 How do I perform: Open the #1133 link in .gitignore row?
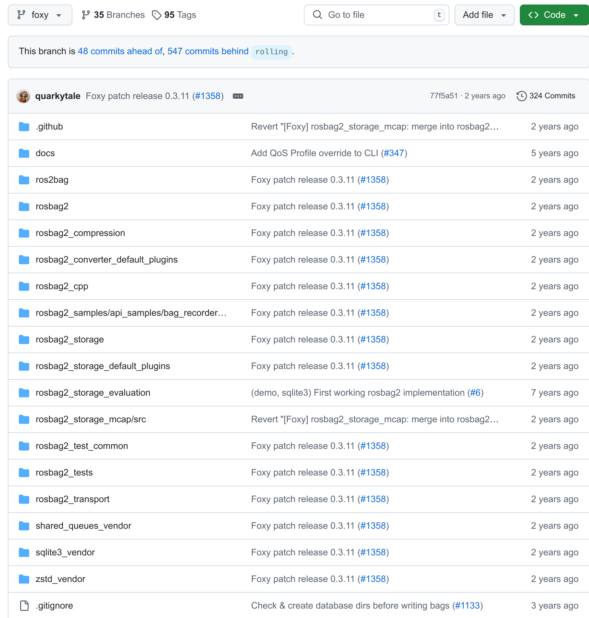pos(468,606)
